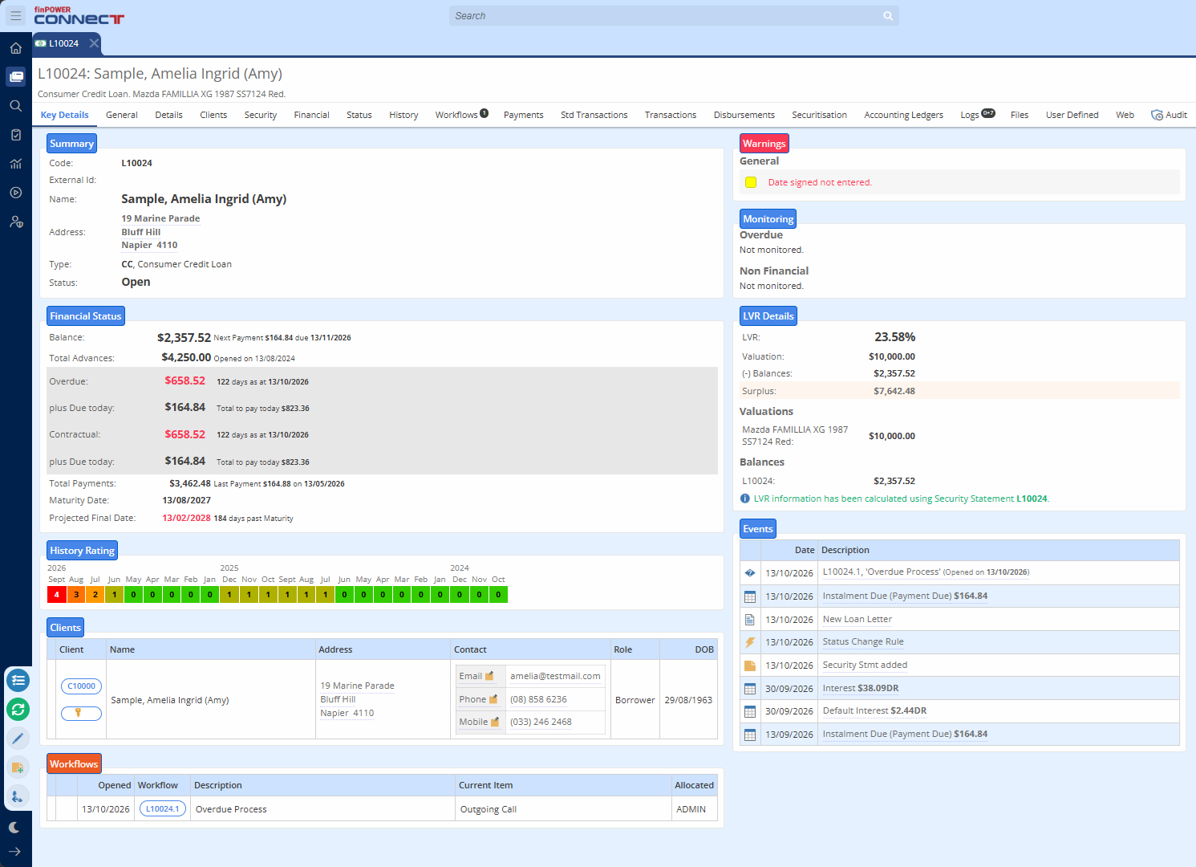Open the bar chart reports icon in sidebar
The height and width of the screenshot is (867, 1196).
click(16, 164)
